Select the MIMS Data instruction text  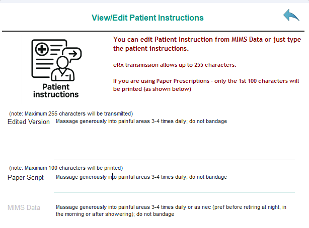pos(171,210)
